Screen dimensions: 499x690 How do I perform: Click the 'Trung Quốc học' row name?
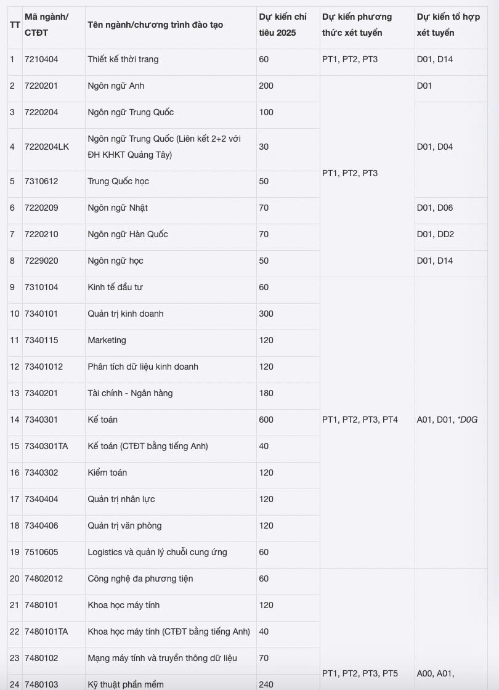click(x=118, y=181)
